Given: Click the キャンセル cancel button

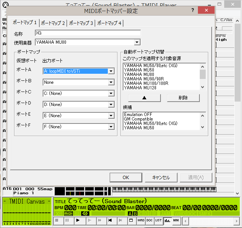Looking at the screenshot, I should pyautogui.click(x=161, y=178).
